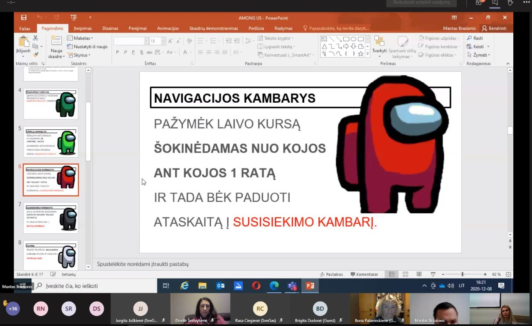Toggle Pastabos notes pane in status bar
Viewport: 532px width, 326px height.
coord(332,274)
